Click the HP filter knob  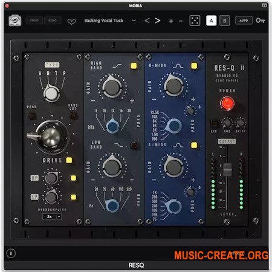click(51, 178)
